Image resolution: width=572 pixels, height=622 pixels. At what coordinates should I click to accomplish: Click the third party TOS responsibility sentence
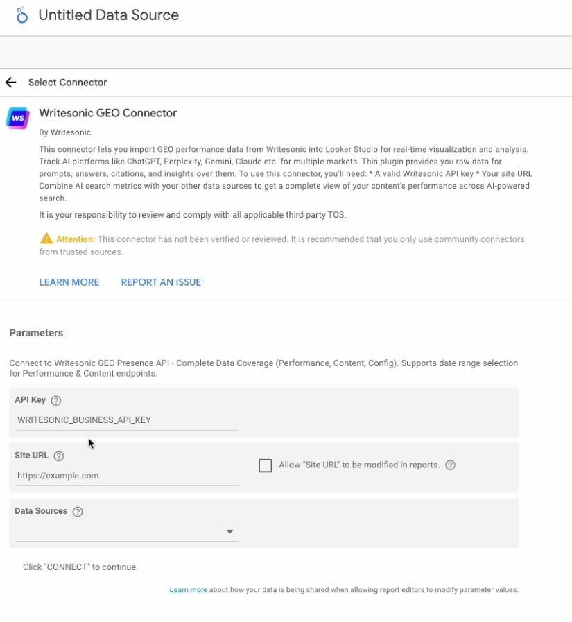pos(192,215)
